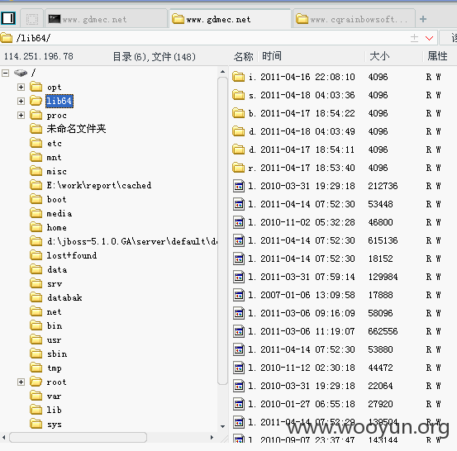Image resolution: width=457 pixels, height=451 pixels.
Task: Collapse the root drive node
Action: pos(6,73)
